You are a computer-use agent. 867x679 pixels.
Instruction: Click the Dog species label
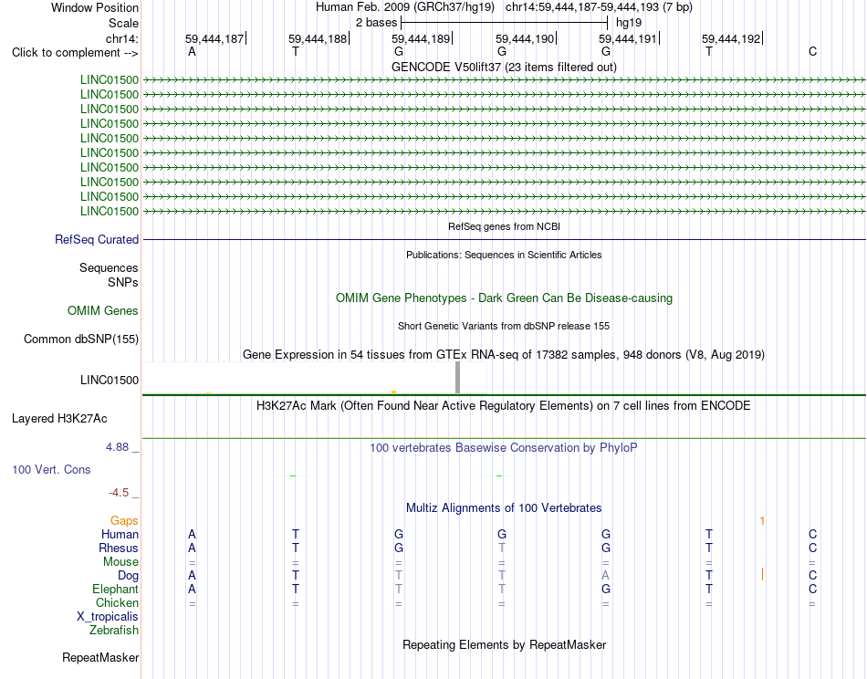click(128, 576)
